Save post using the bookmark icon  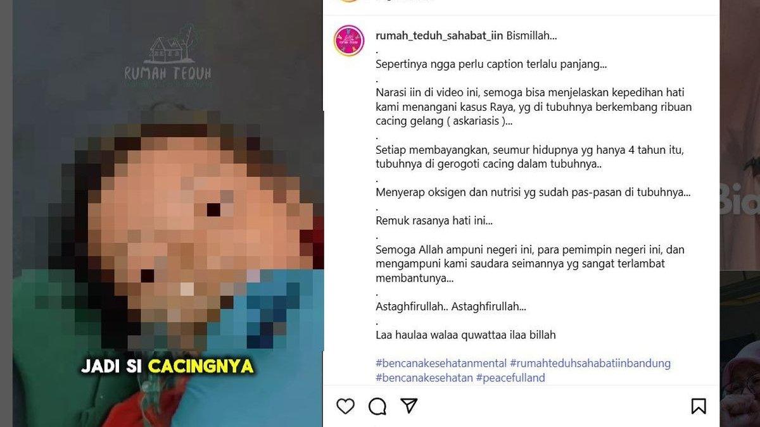699,405
